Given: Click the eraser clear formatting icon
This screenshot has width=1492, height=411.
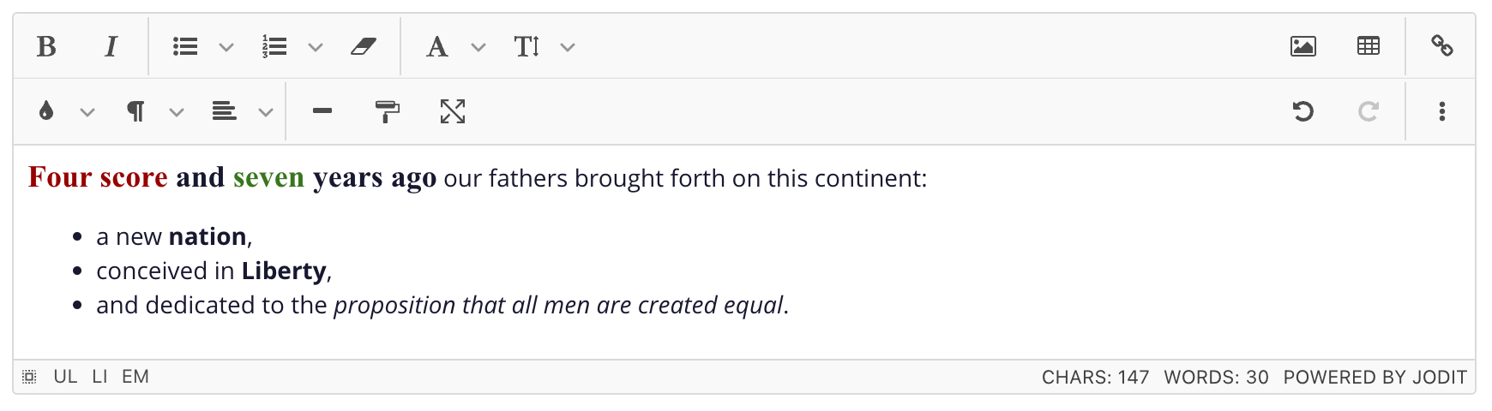Looking at the screenshot, I should 364,46.
